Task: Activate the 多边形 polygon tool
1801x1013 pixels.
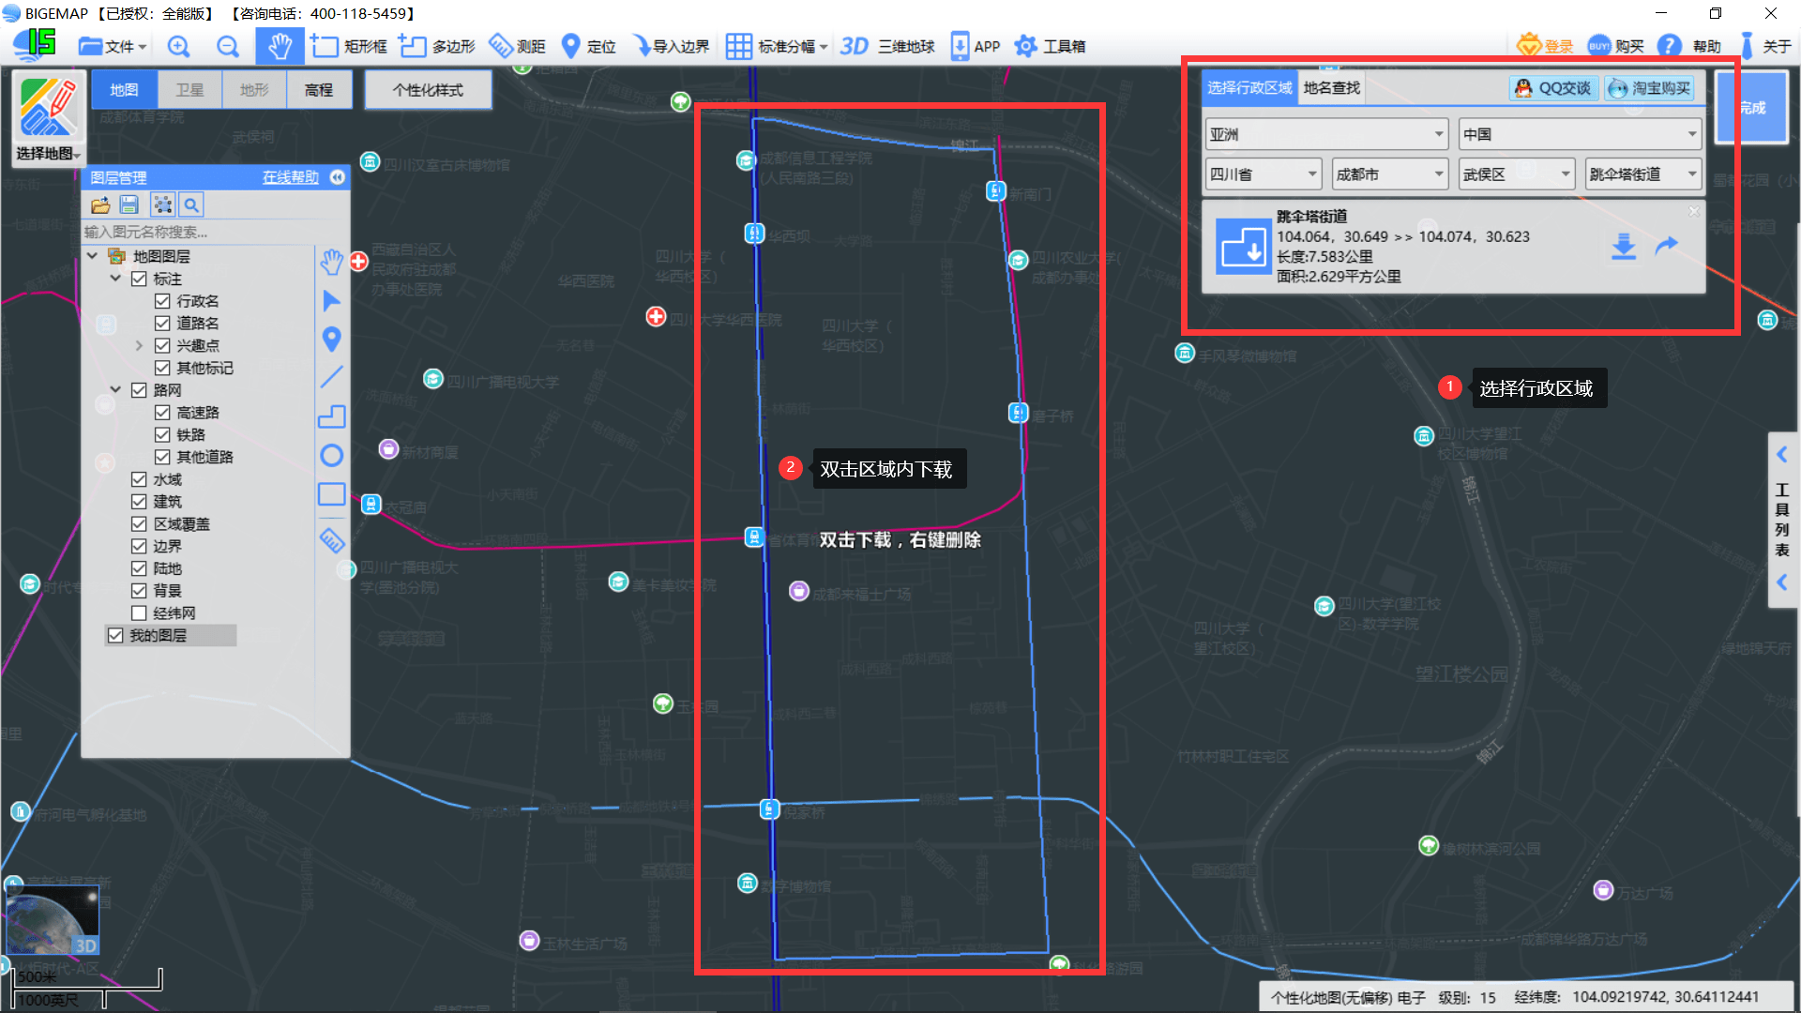Action: pos(437,46)
